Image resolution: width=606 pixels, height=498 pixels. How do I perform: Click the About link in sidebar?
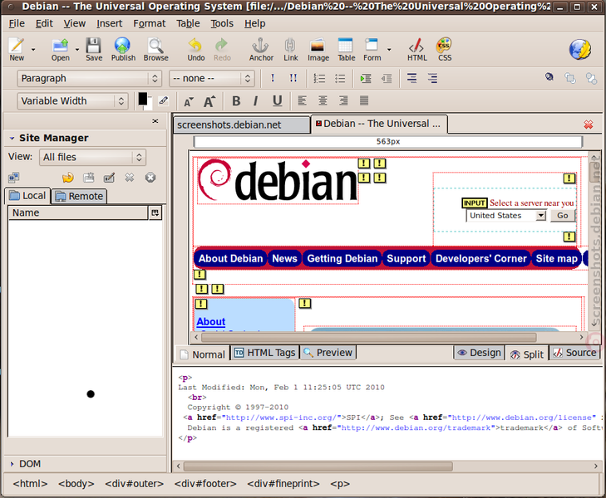click(x=210, y=322)
